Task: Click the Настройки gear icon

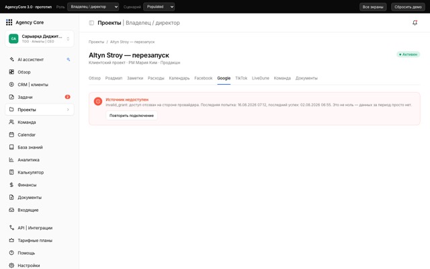Action: [x=11, y=266]
